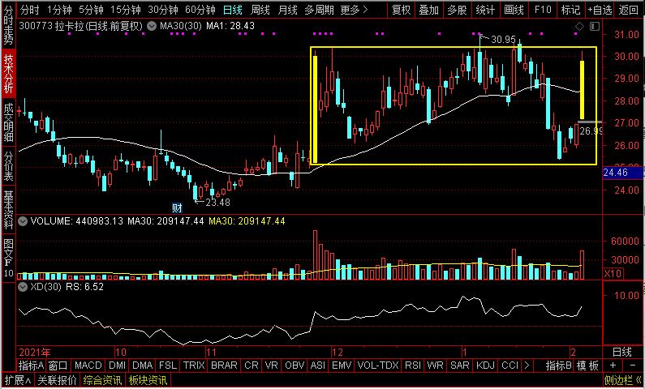This screenshot has height=389, width=645.
Task: Add stock to watchlist with +自选
Action: pyautogui.click(x=600, y=10)
